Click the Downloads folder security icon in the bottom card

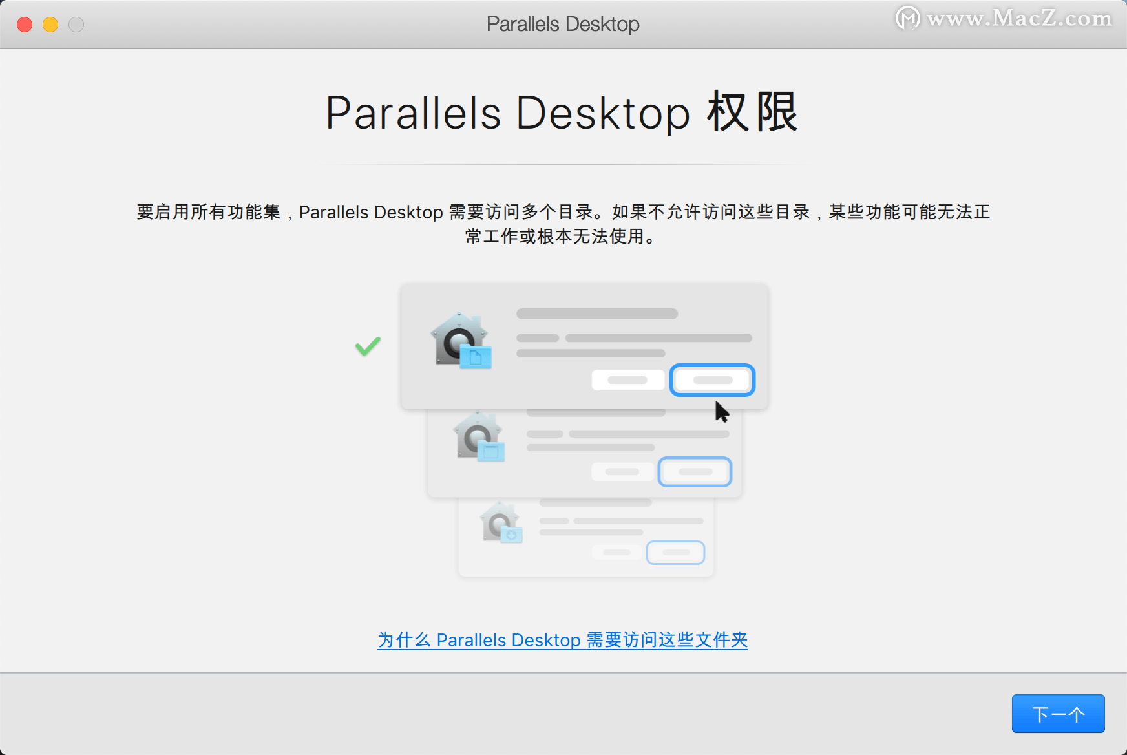point(501,522)
